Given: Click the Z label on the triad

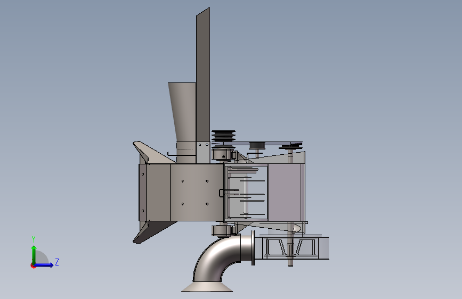Looking at the screenshot, I should click(x=57, y=262).
